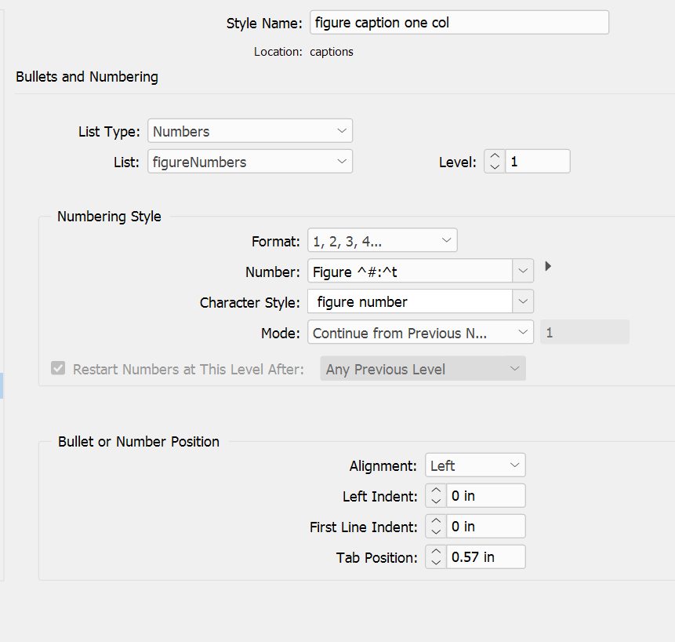Viewport: 675px width, 642px height.
Task: Click the highlighted marker in the left sidebar
Action: tap(3, 385)
